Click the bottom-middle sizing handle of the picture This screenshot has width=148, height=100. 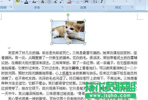click(68, 44)
